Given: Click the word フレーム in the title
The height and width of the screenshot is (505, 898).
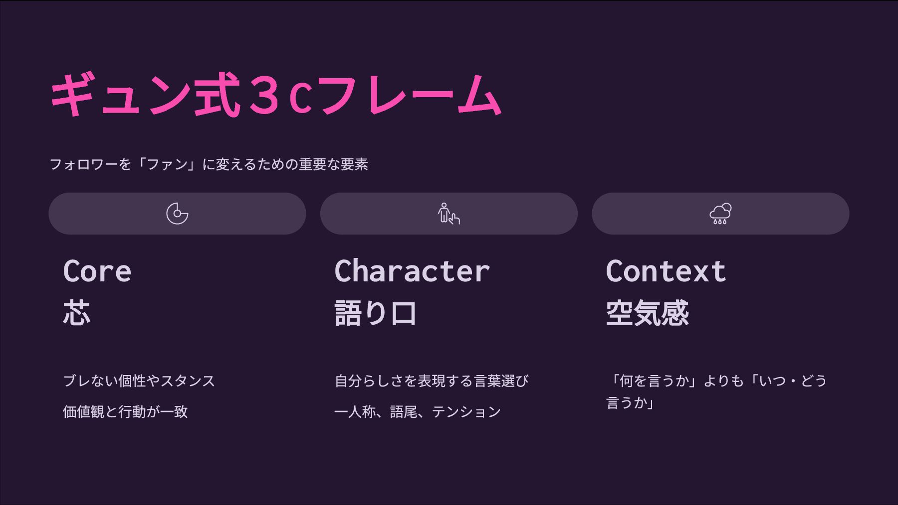Looking at the screenshot, I should pyautogui.click(x=408, y=96).
